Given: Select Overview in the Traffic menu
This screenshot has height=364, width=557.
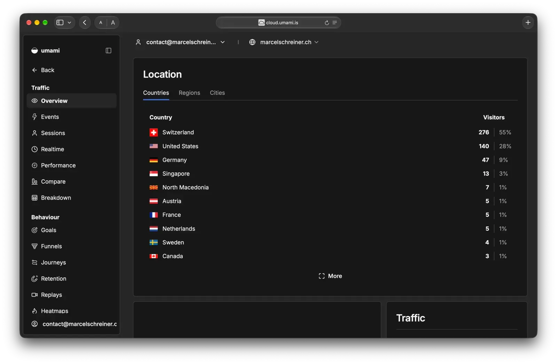Looking at the screenshot, I should pyautogui.click(x=72, y=101).
